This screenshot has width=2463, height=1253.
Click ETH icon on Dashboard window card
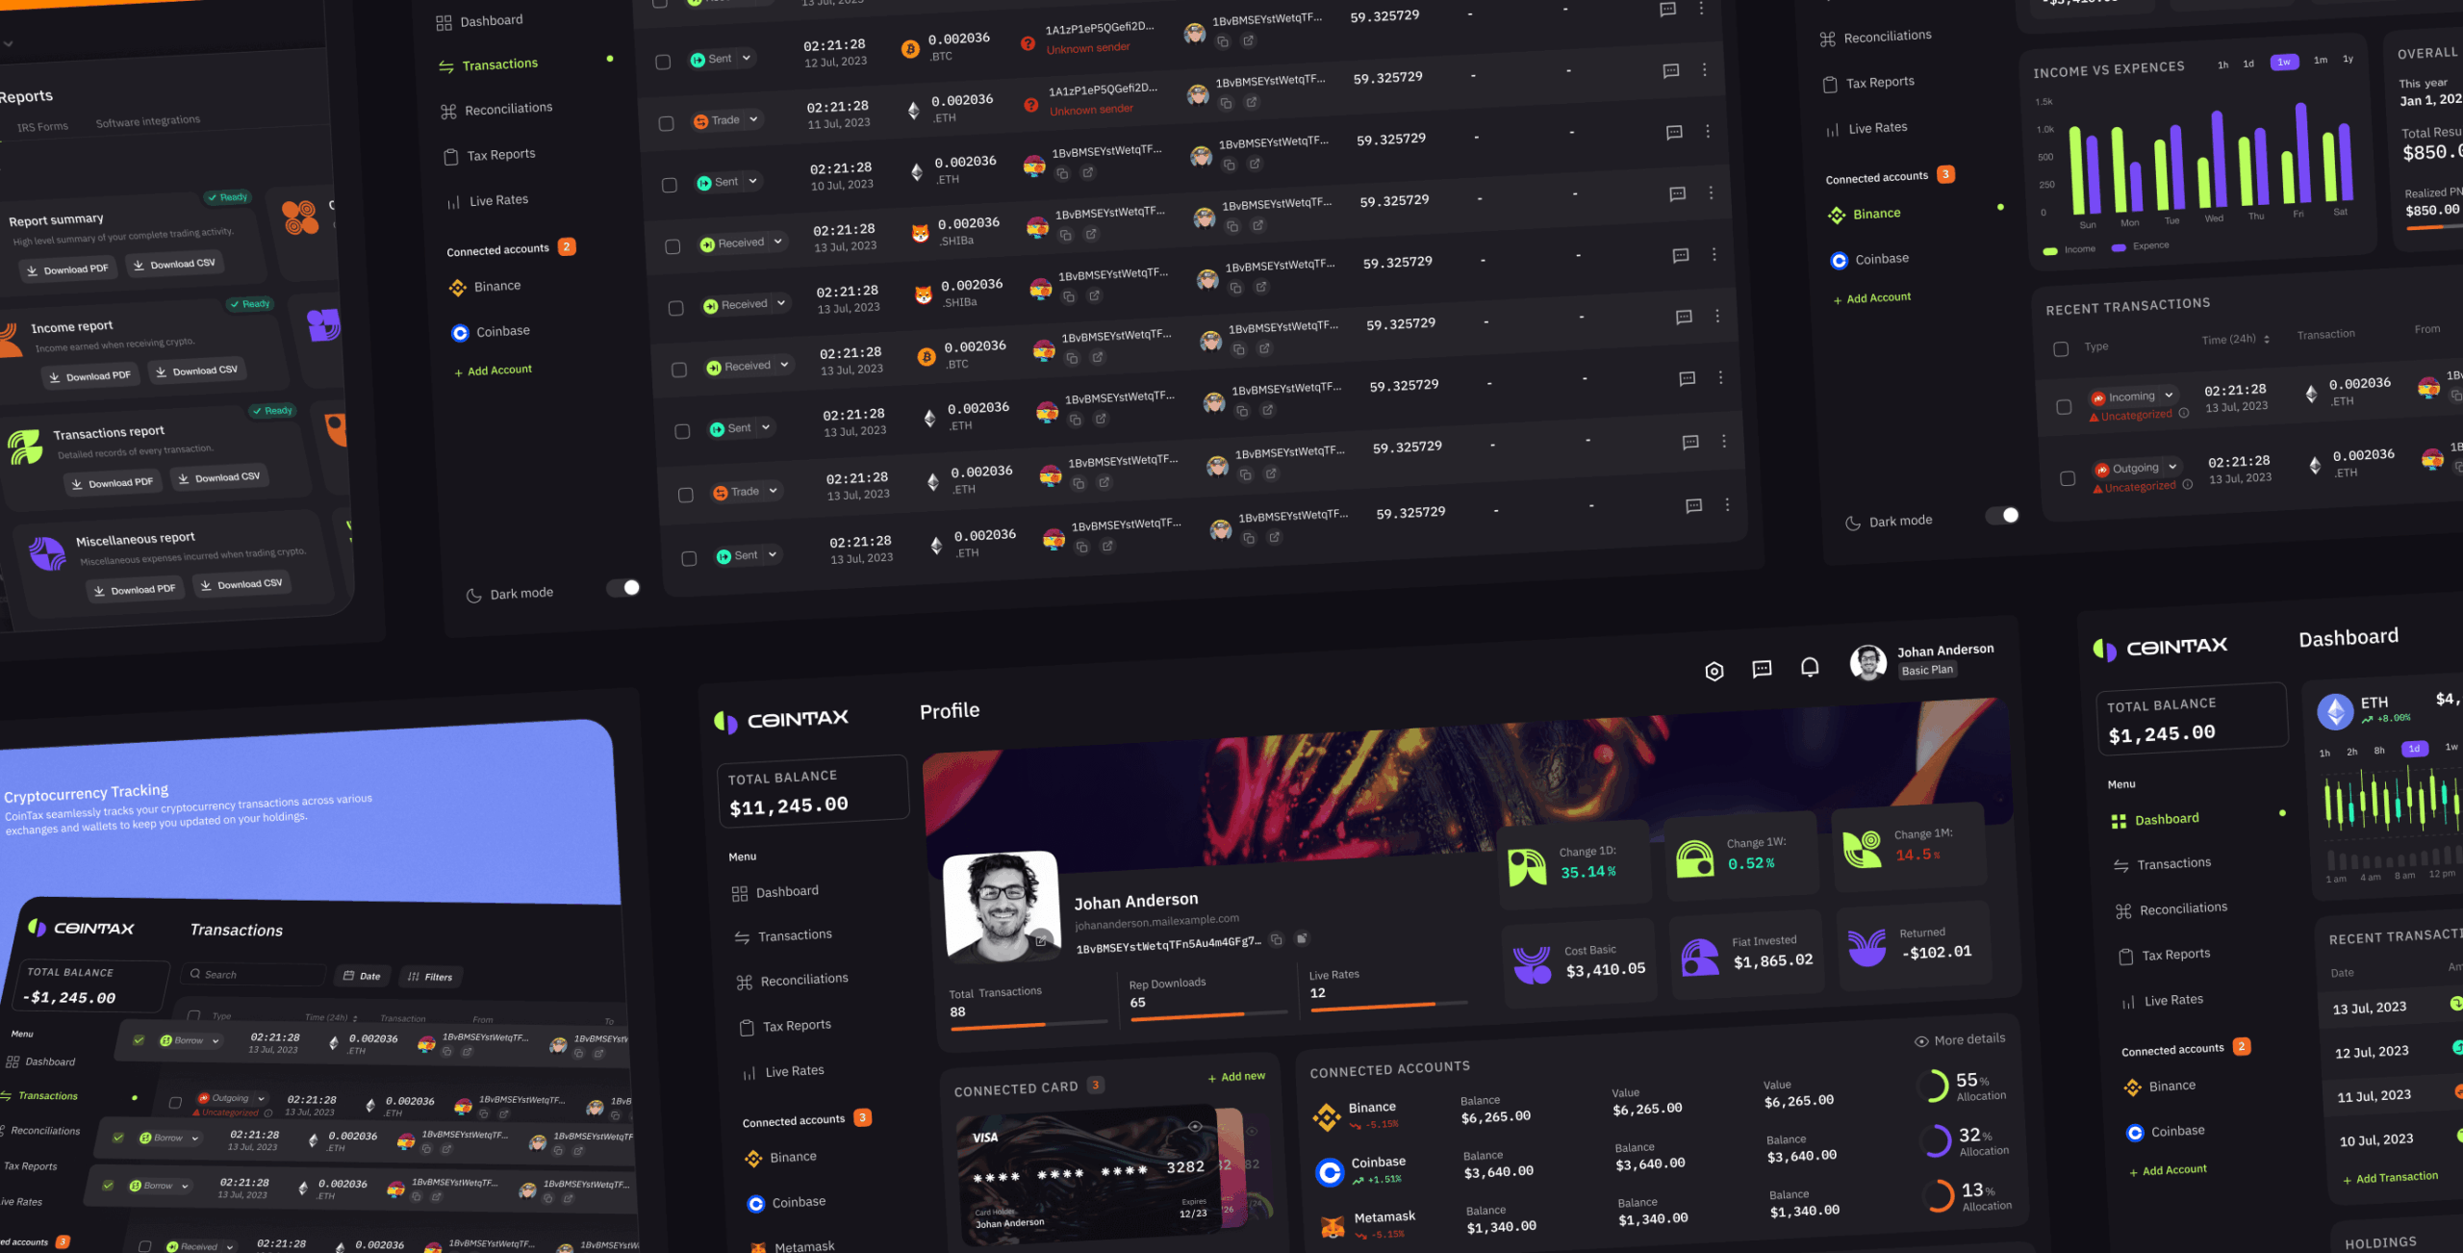(2335, 712)
